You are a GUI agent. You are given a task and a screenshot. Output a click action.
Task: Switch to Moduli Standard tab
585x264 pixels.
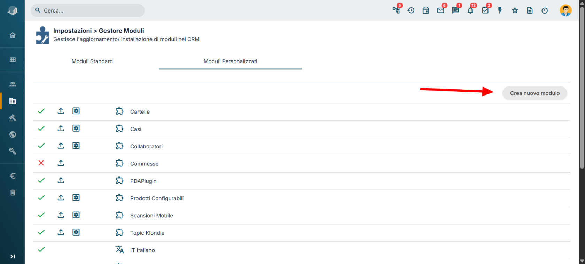(92, 61)
